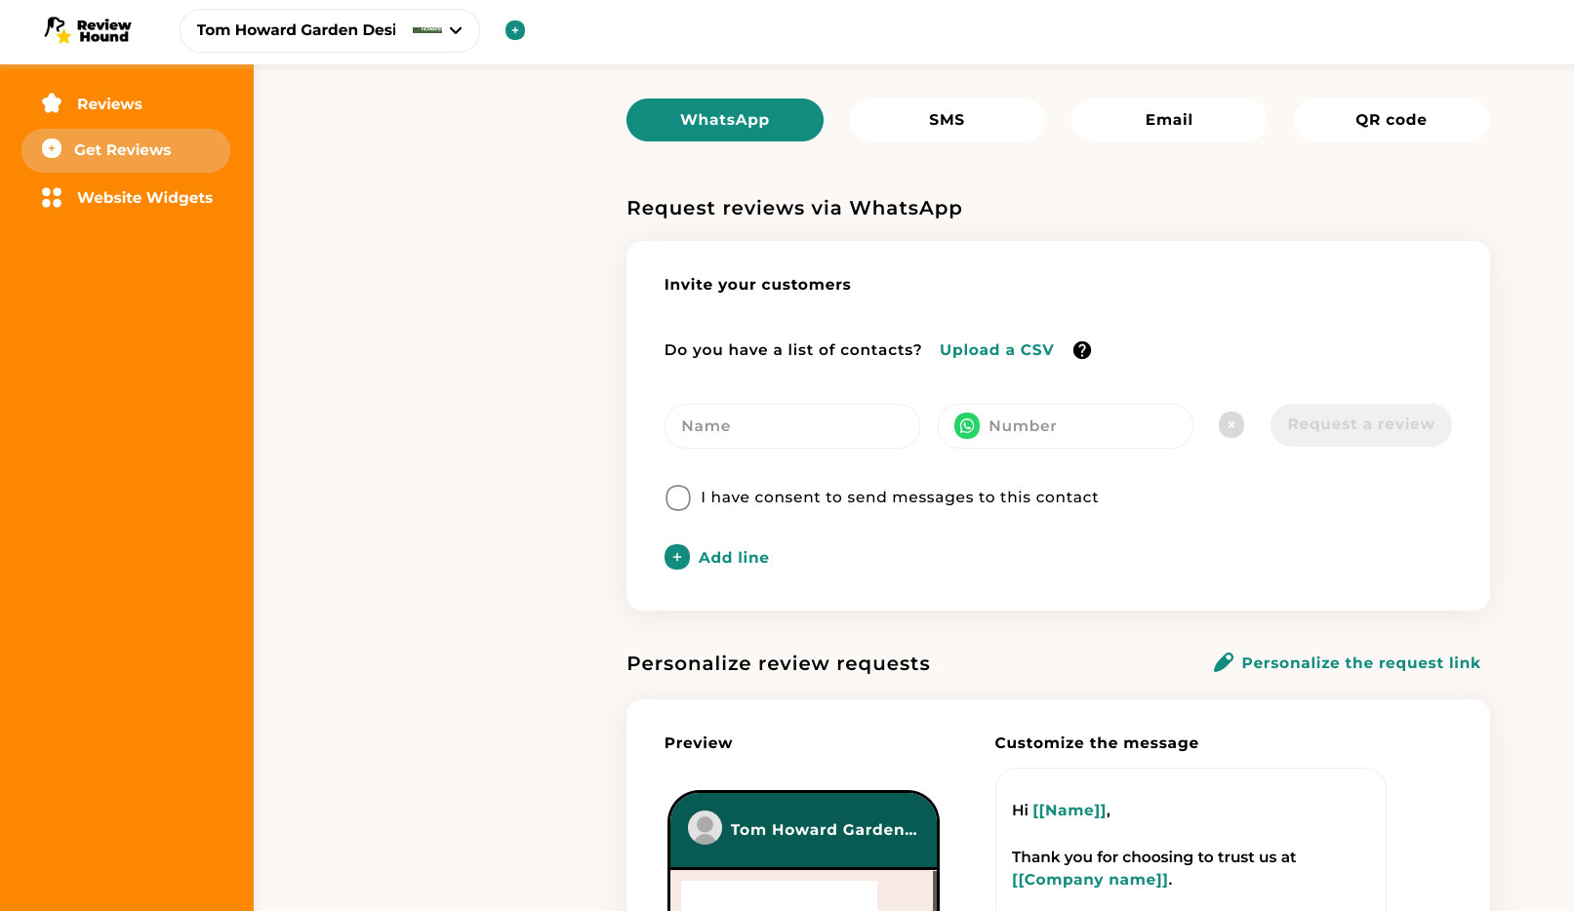Screen dimensions: 1574x911
Task: Click the avatar in the phone preview
Action: coord(705,828)
